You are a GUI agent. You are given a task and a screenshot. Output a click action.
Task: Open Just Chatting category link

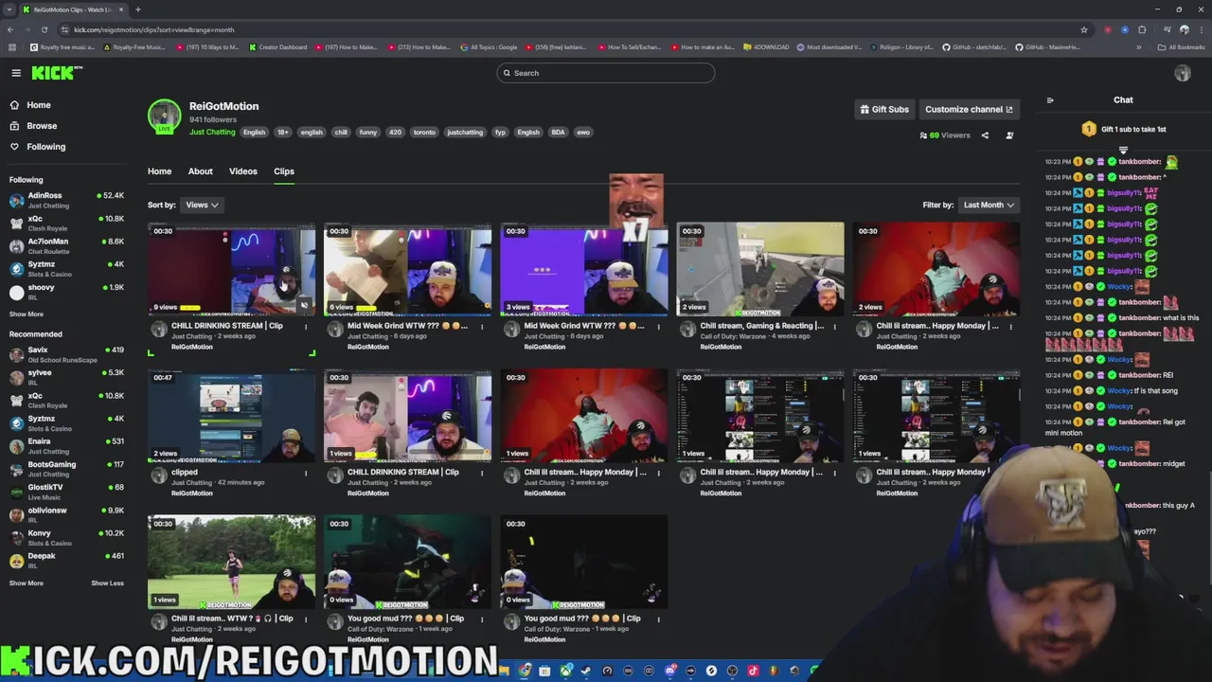tap(212, 133)
